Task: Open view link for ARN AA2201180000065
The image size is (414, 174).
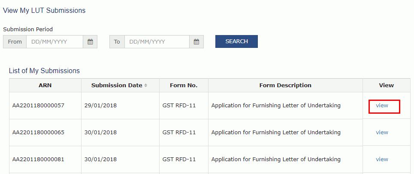Action: 382,132
